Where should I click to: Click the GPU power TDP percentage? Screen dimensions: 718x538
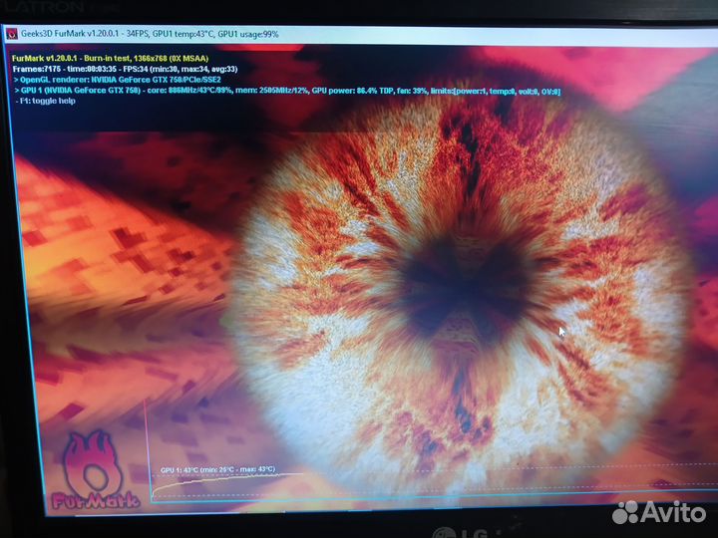click(361, 91)
